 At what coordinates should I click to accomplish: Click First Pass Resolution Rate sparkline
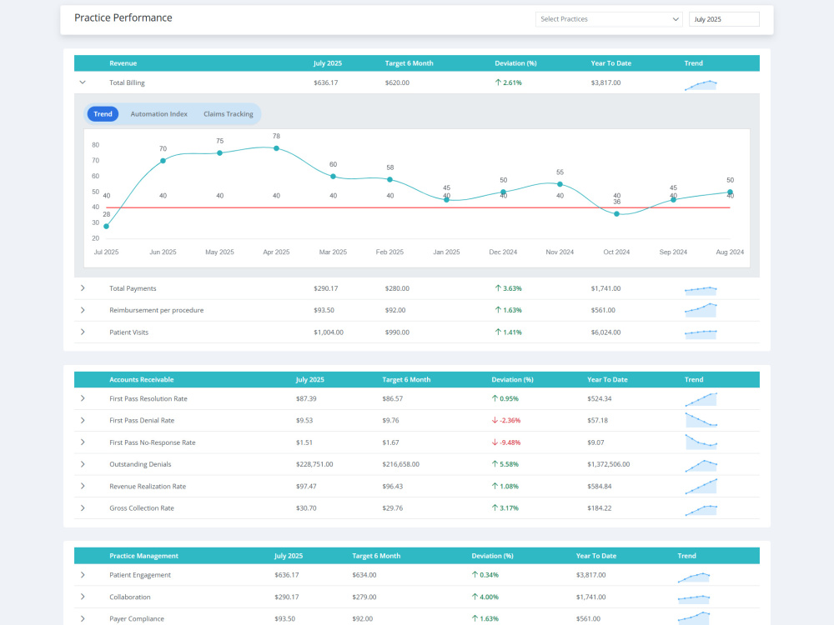point(701,400)
